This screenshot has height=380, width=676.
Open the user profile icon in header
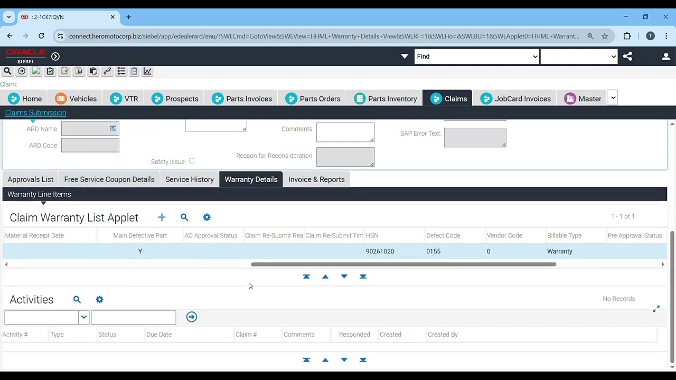pos(666,56)
